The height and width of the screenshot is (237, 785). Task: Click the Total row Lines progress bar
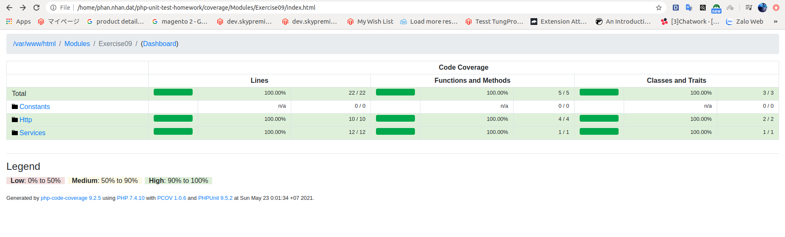(x=173, y=92)
